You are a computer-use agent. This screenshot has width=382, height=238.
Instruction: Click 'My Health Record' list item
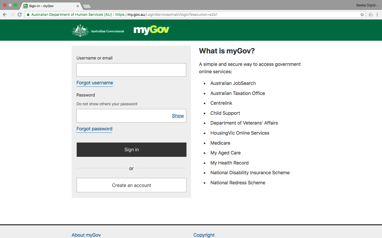[229, 163]
